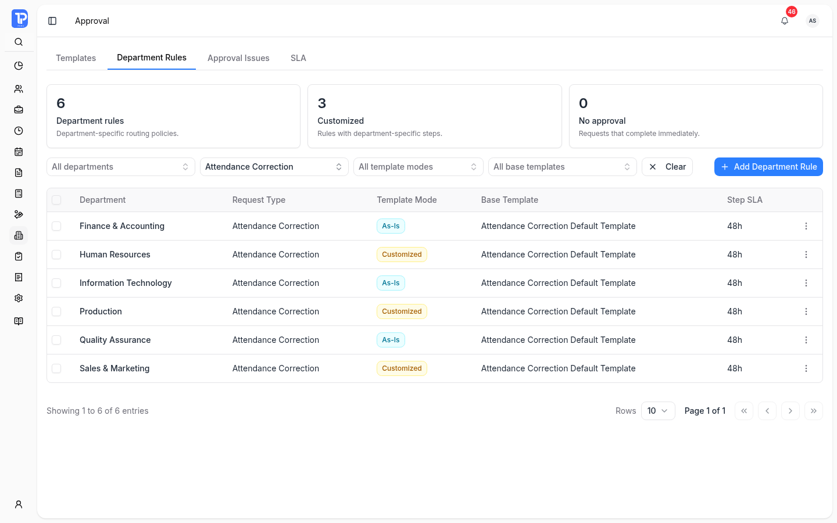
Task: Open row actions for Sales & Marketing
Action: [x=806, y=368]
